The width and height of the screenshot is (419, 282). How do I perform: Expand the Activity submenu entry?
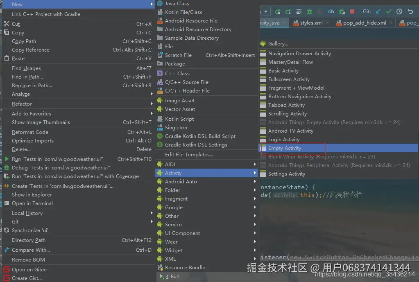point(206,173)
